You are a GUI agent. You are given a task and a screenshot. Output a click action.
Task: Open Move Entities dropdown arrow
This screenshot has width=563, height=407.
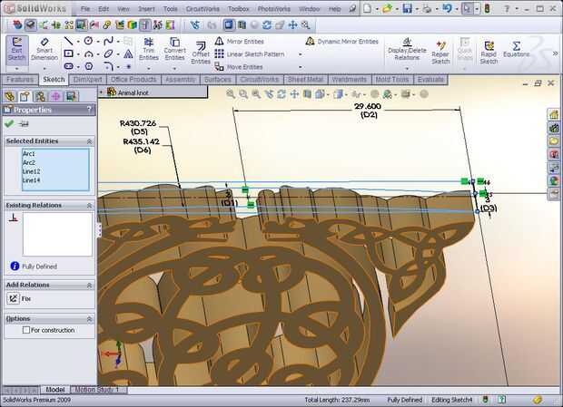point(301,67)
